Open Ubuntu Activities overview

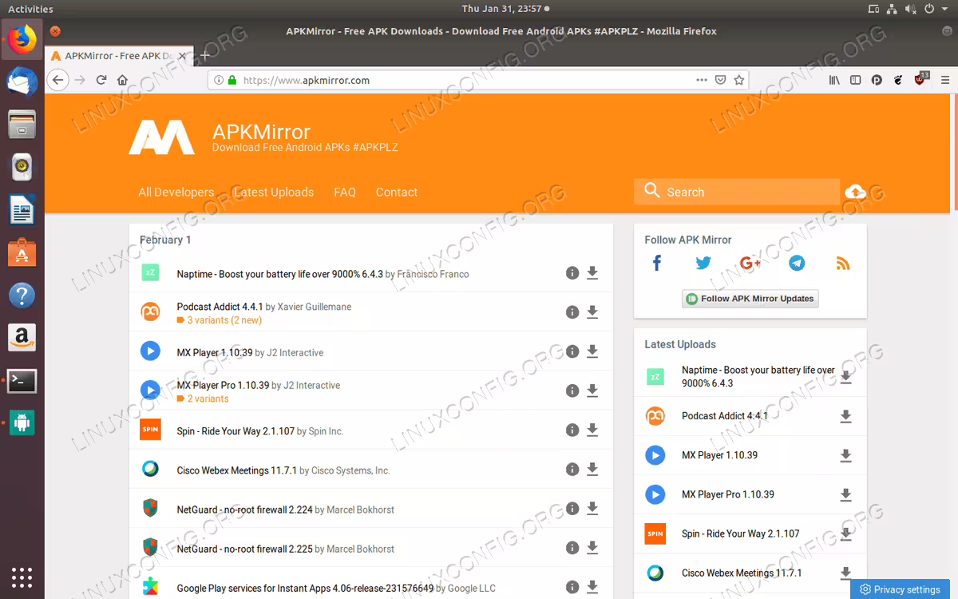point(30,9)
